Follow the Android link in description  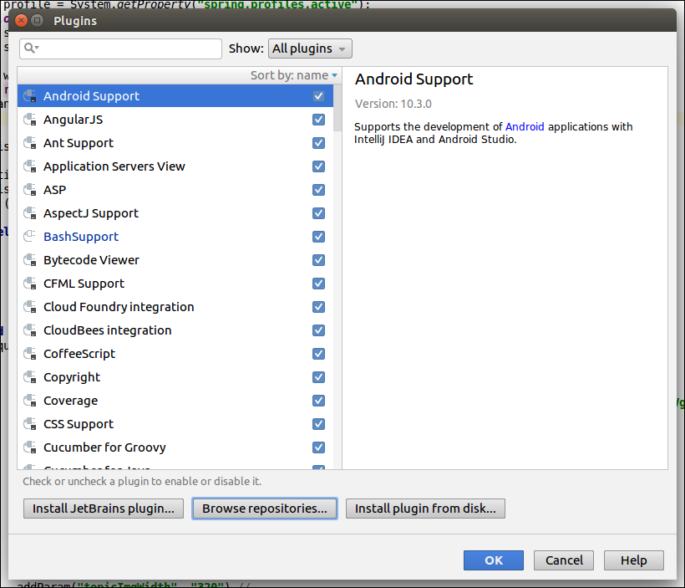tap(525, 126)
